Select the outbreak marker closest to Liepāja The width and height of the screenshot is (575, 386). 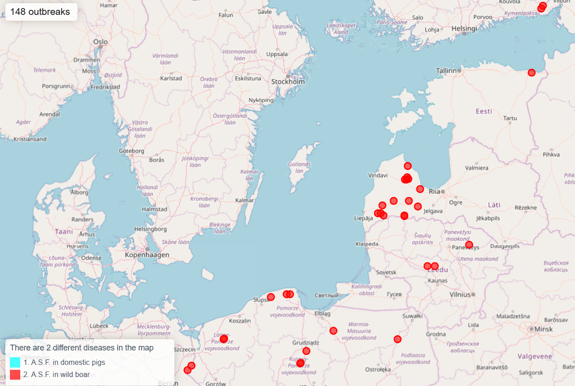[378, 213]
